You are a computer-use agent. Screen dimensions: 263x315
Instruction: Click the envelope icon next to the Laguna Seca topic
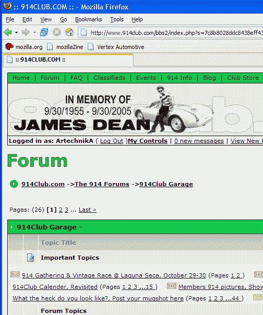(x=15, y=274)
